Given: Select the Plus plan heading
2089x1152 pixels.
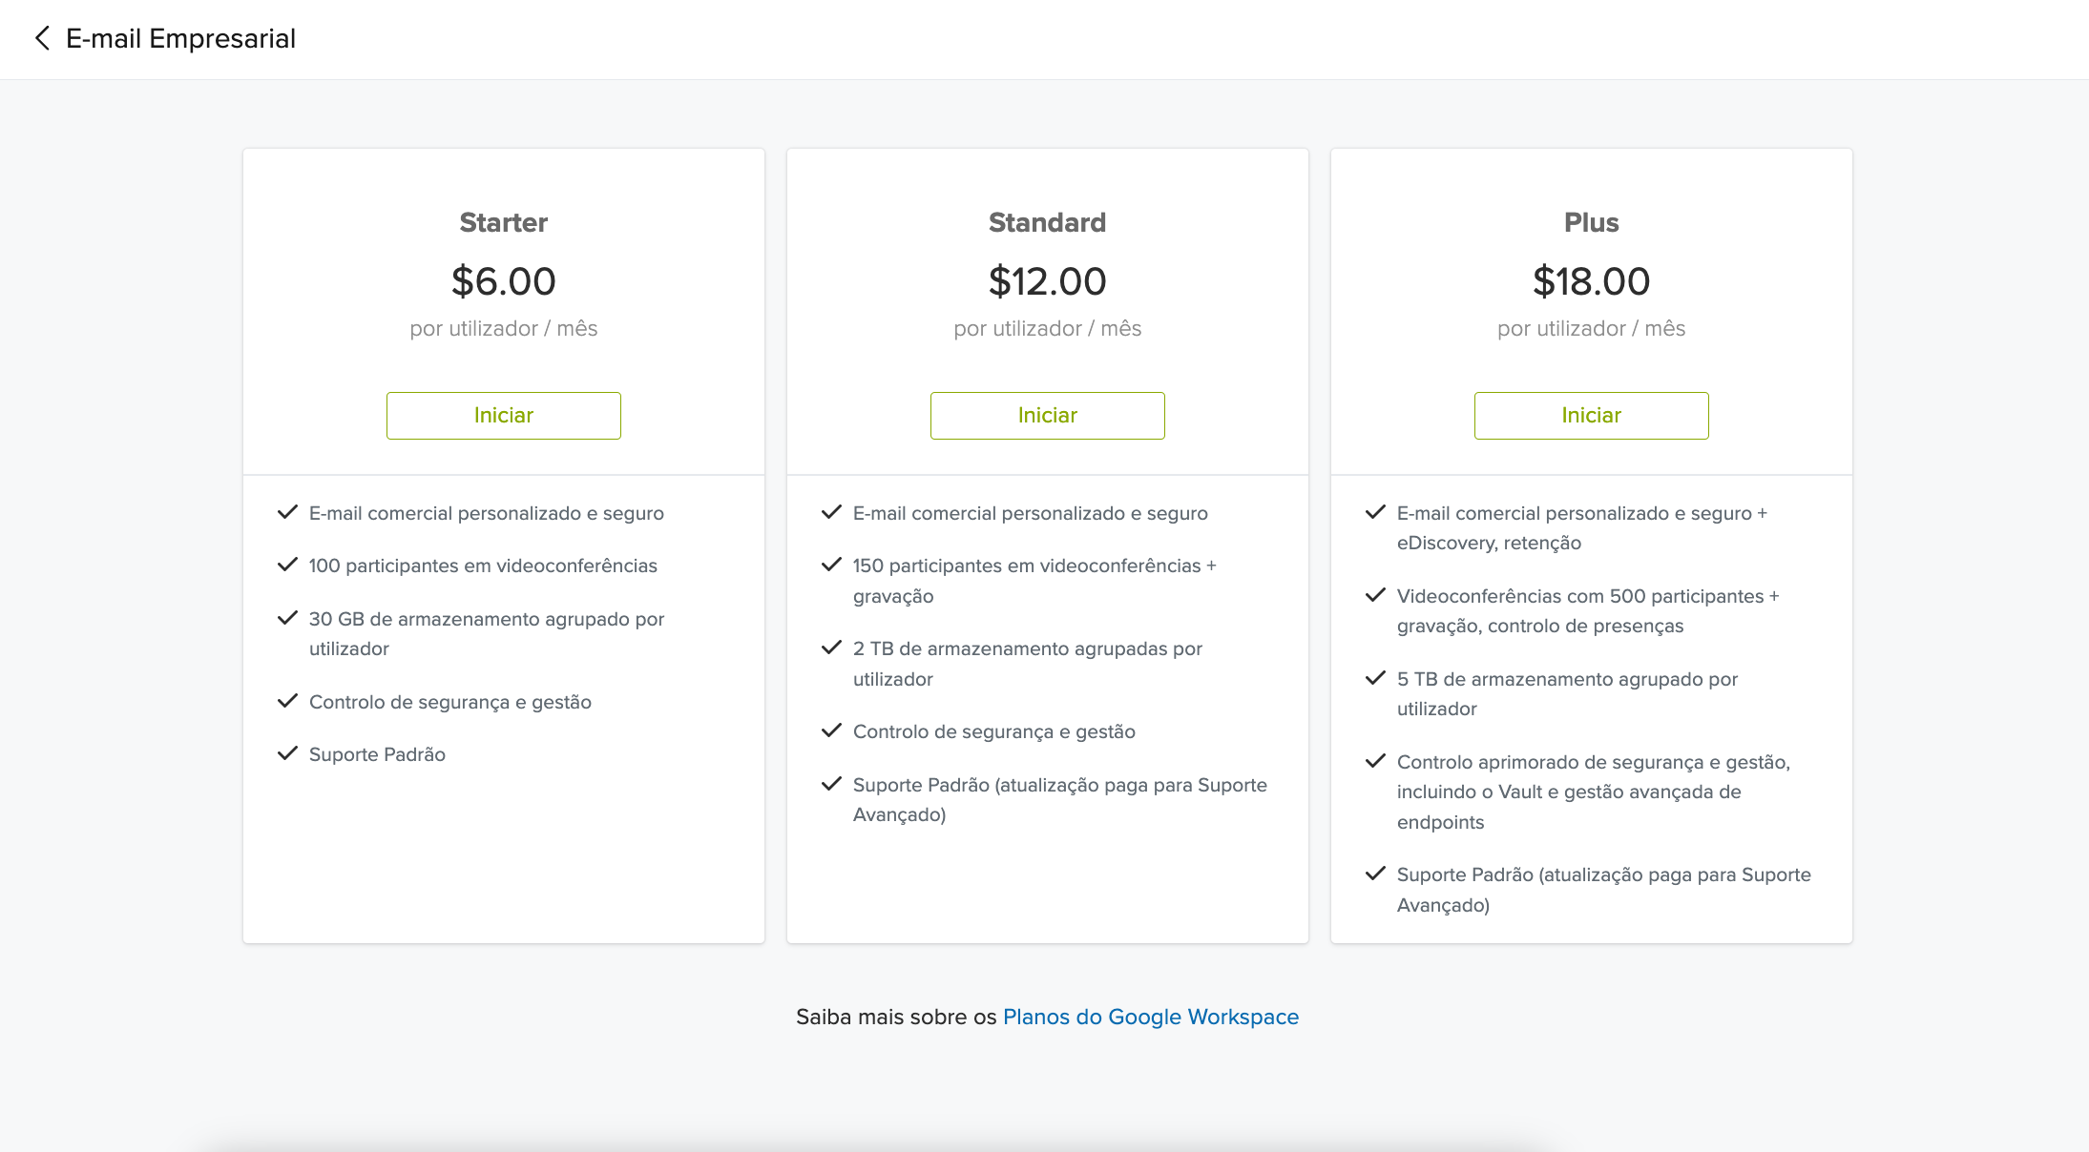Looking at the screenshot, I should (x=1591, y=222).
